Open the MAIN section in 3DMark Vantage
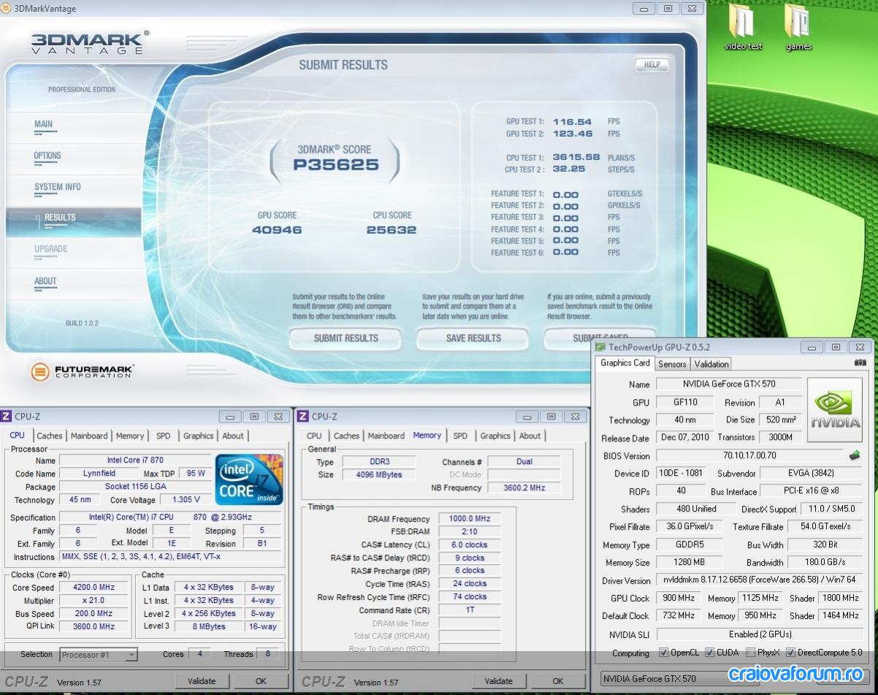Viewport: 878px width, 695px height. 44,124
